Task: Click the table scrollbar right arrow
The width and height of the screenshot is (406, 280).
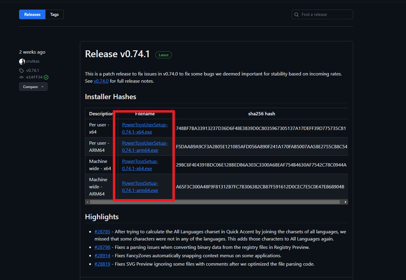Action: click(346, 202)
